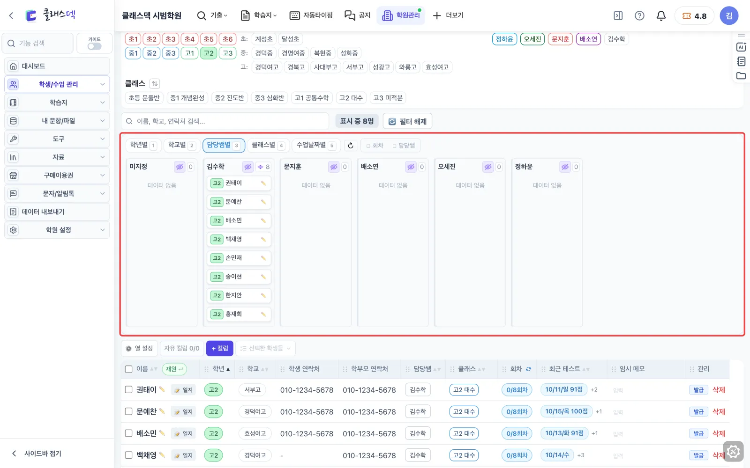
Task: Toggle visibility of 문지훈 column
Action: 334,167
